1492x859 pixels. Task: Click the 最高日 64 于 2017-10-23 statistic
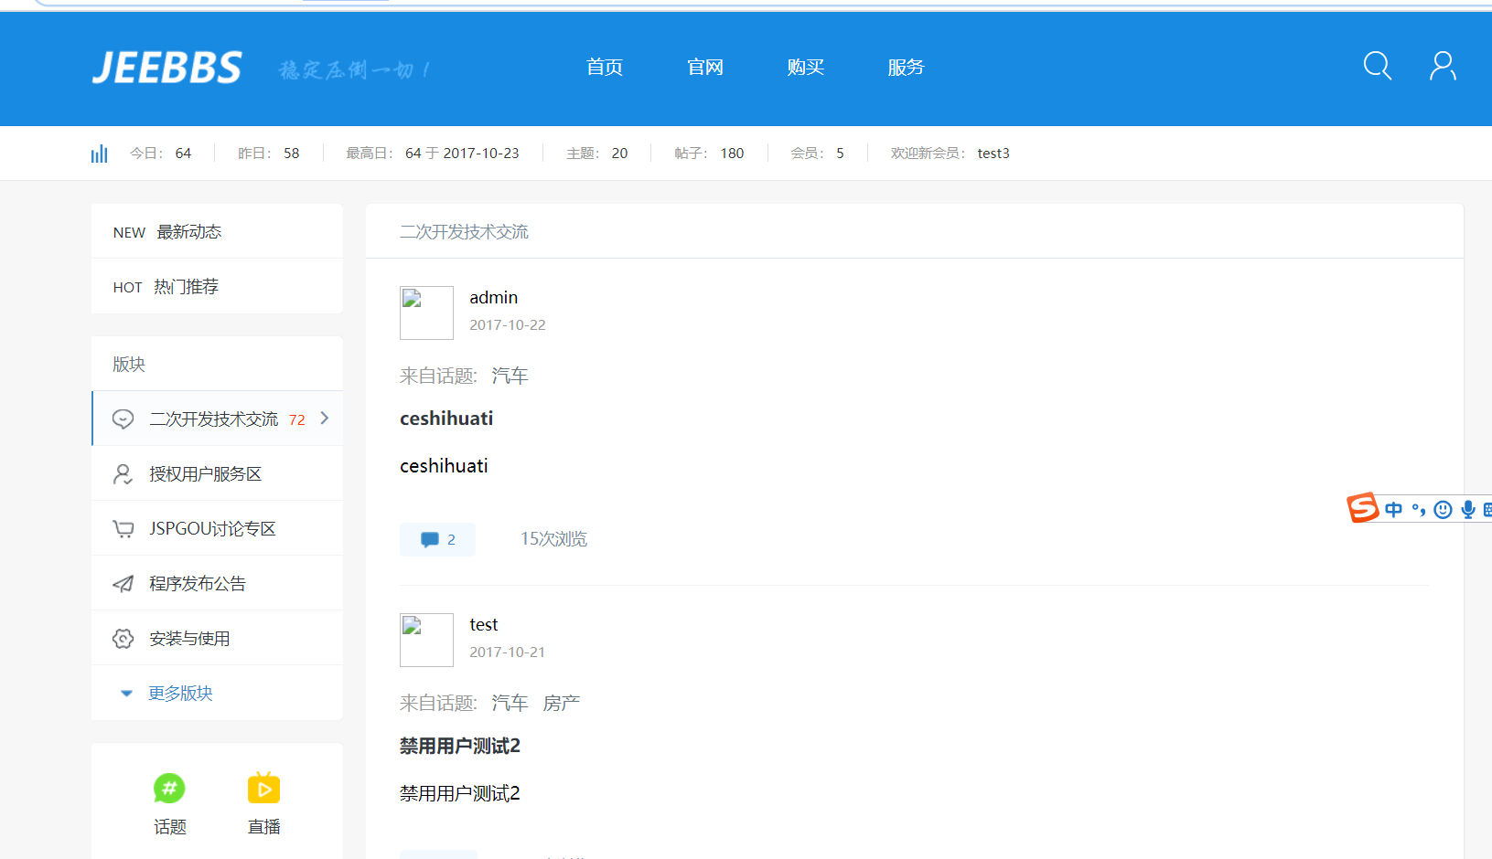433,154
